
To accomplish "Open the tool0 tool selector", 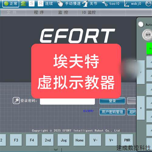I will pos(114,4).
